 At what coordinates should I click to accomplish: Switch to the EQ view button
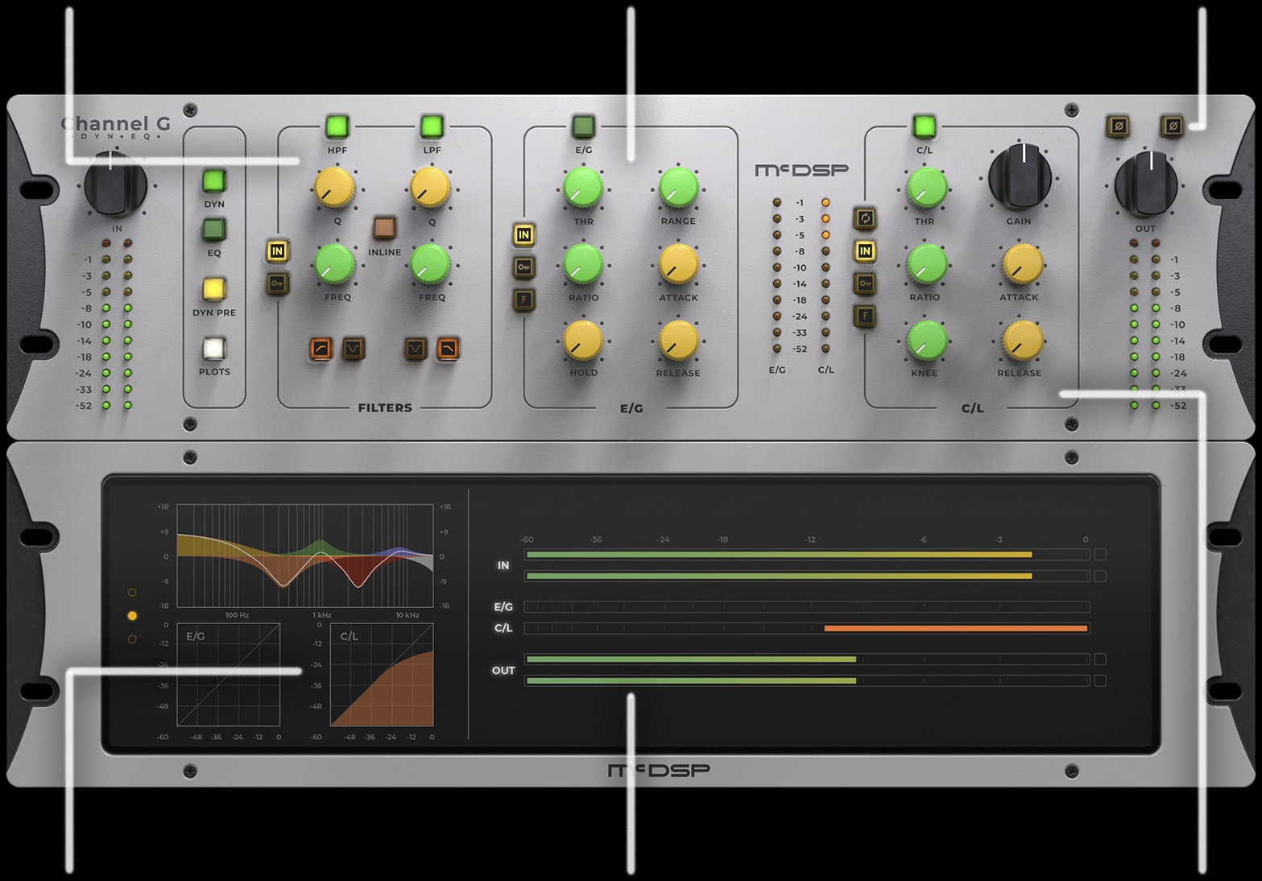(213, 230)
